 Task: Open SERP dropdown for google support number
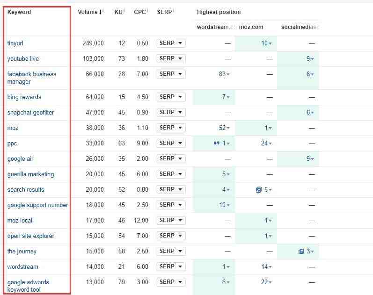(x=171, y=205)
